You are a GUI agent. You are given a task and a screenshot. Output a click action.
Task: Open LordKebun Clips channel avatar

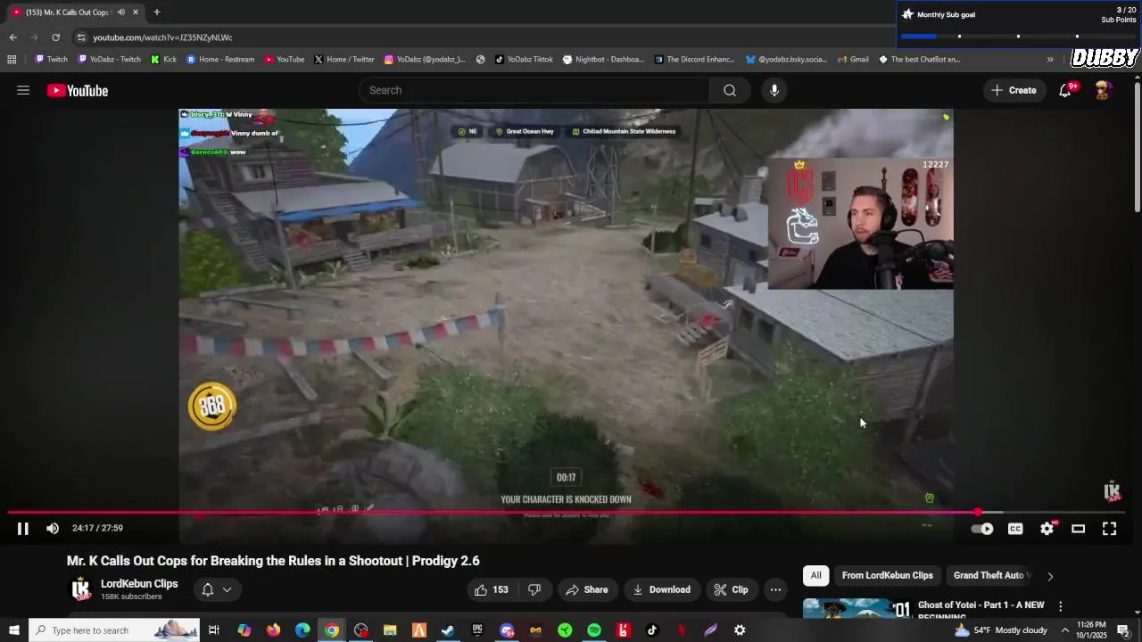[x=81, y=589]
